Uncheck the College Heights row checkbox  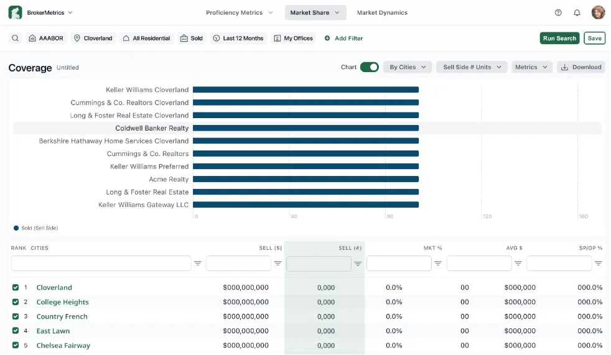pyautogui.click(x=16, y=302)
